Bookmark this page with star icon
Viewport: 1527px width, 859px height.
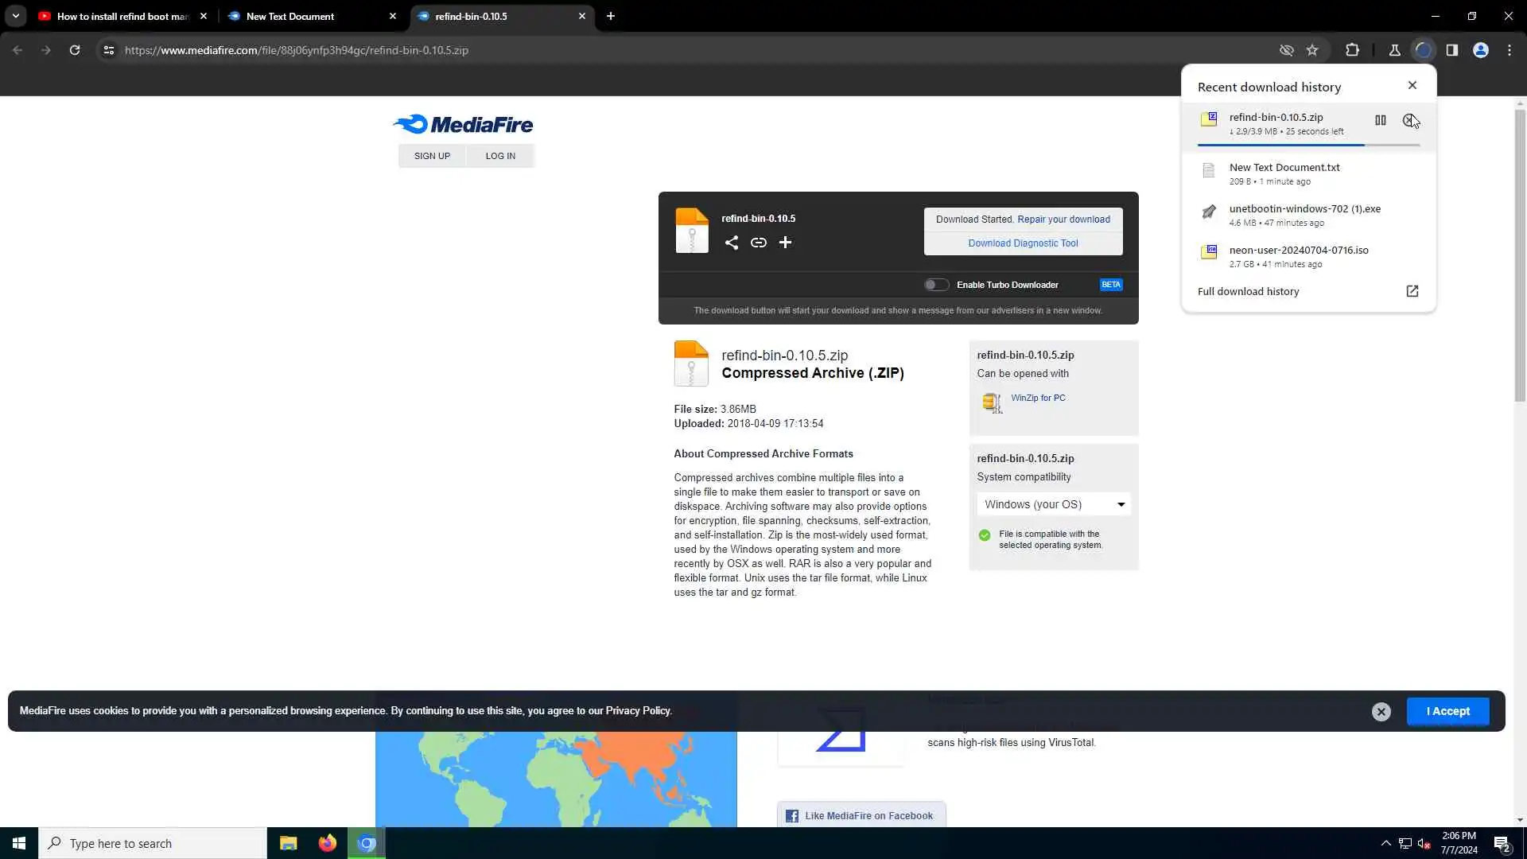click(1312, 50)
